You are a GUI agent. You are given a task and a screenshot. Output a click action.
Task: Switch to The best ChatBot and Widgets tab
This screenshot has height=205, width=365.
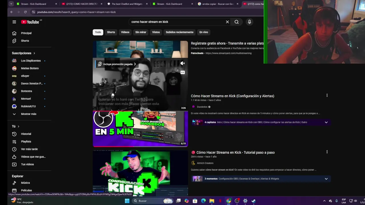[127, 4]
